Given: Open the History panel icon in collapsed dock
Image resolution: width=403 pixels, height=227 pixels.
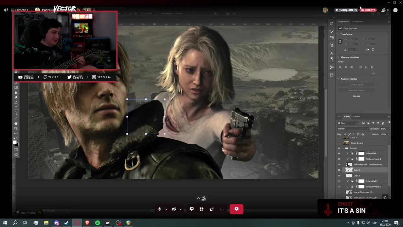Looking at the screenshot, I should pos(332,24).
